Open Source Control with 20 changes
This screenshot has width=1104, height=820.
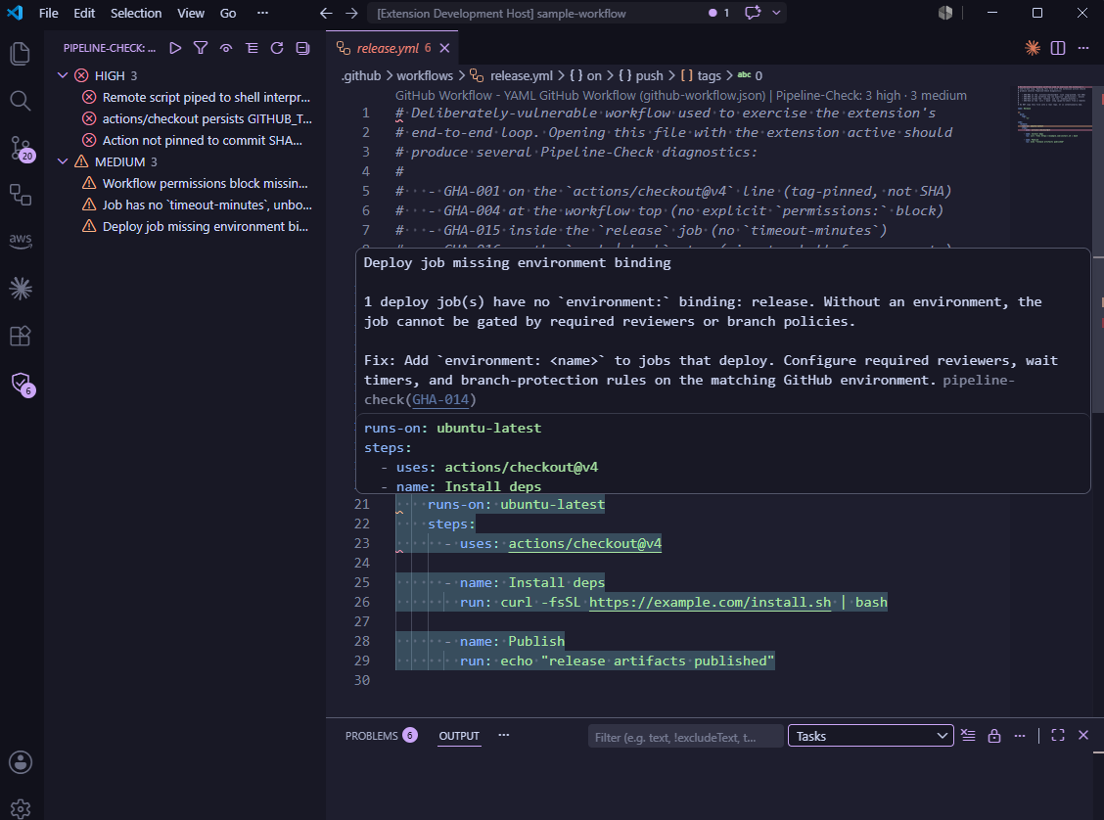(21, 148)
